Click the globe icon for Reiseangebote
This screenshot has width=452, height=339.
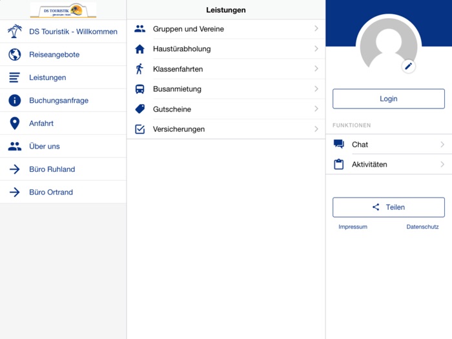[15, 55]
